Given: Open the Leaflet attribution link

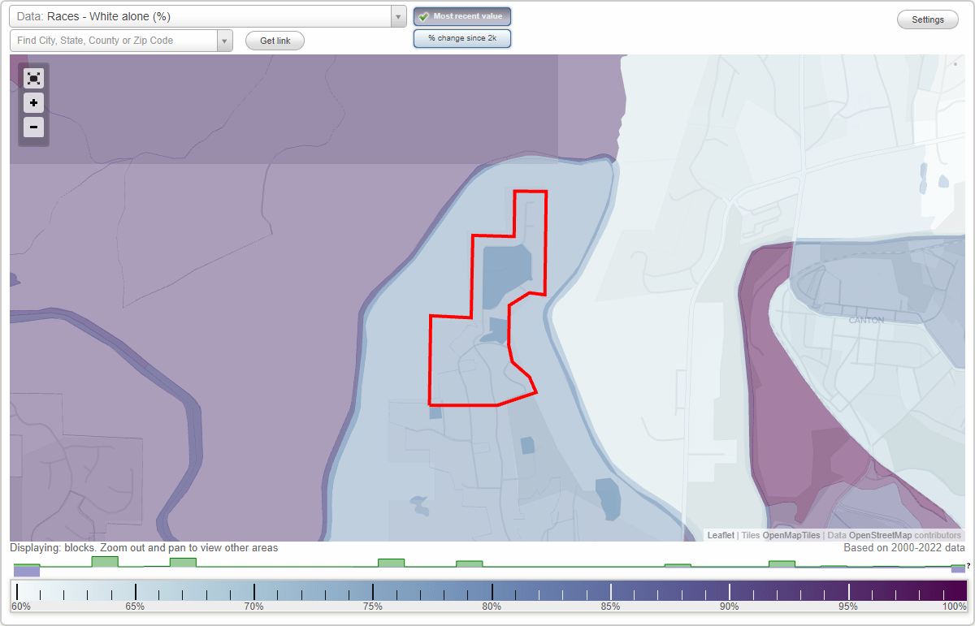Looking at the screenshot, I should (x=721, y=535).
